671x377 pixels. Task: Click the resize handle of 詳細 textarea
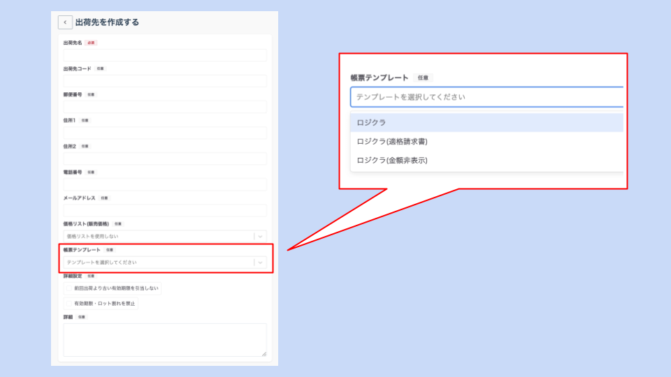[264, 353]
